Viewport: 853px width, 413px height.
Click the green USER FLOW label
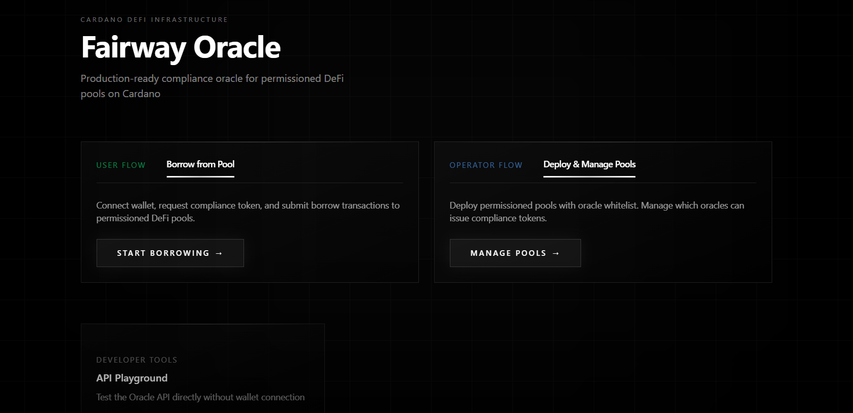[x=121, y=165]
